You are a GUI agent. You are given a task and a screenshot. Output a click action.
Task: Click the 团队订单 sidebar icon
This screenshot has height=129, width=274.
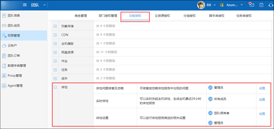(x=4, y=56)
